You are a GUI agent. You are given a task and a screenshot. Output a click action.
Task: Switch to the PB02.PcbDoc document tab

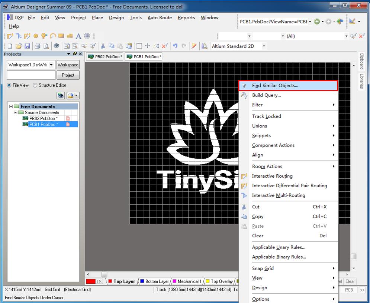pos(105,57)
